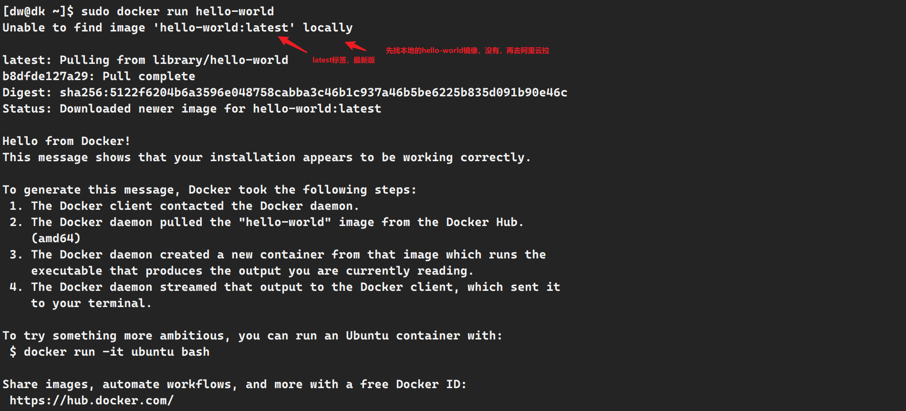This screenshot has width=906, height=411.
Task: Click the 'Status: Downloaded newer image' line
Action: [x=192, y=109]
